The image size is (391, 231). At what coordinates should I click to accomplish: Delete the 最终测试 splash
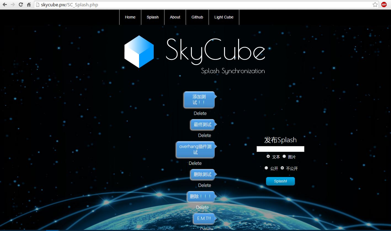(x=204, y=135)
